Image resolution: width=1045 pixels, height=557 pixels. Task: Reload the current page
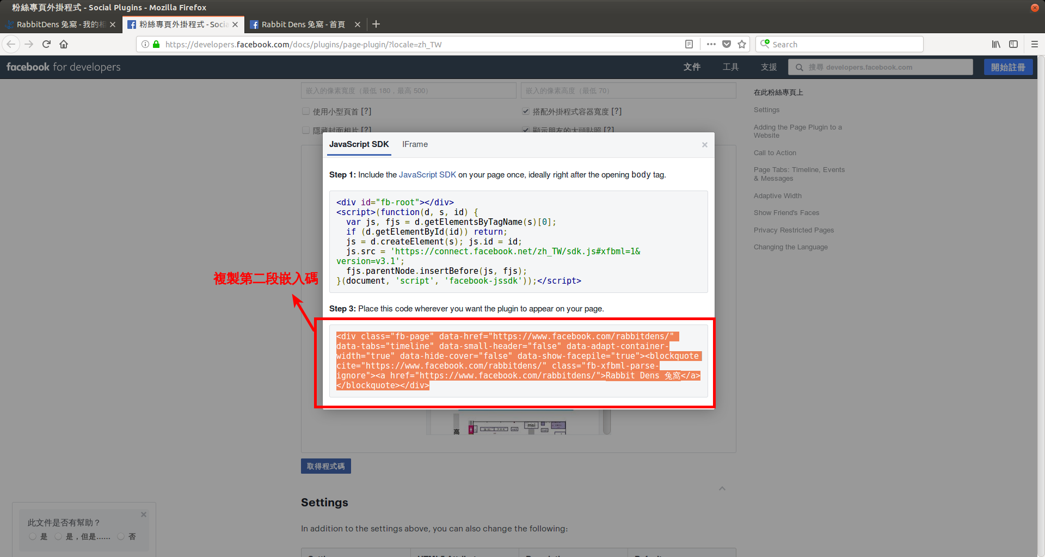[46, 44]
